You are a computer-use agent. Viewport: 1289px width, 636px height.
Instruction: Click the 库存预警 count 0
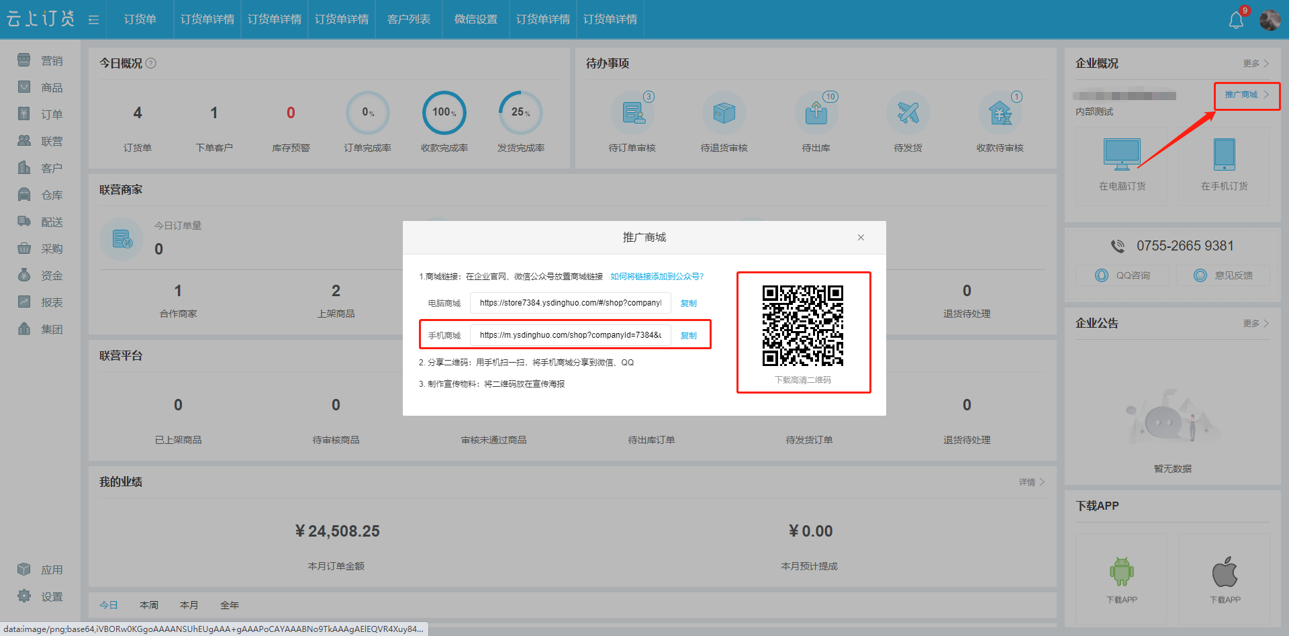(x=291, y=113)
